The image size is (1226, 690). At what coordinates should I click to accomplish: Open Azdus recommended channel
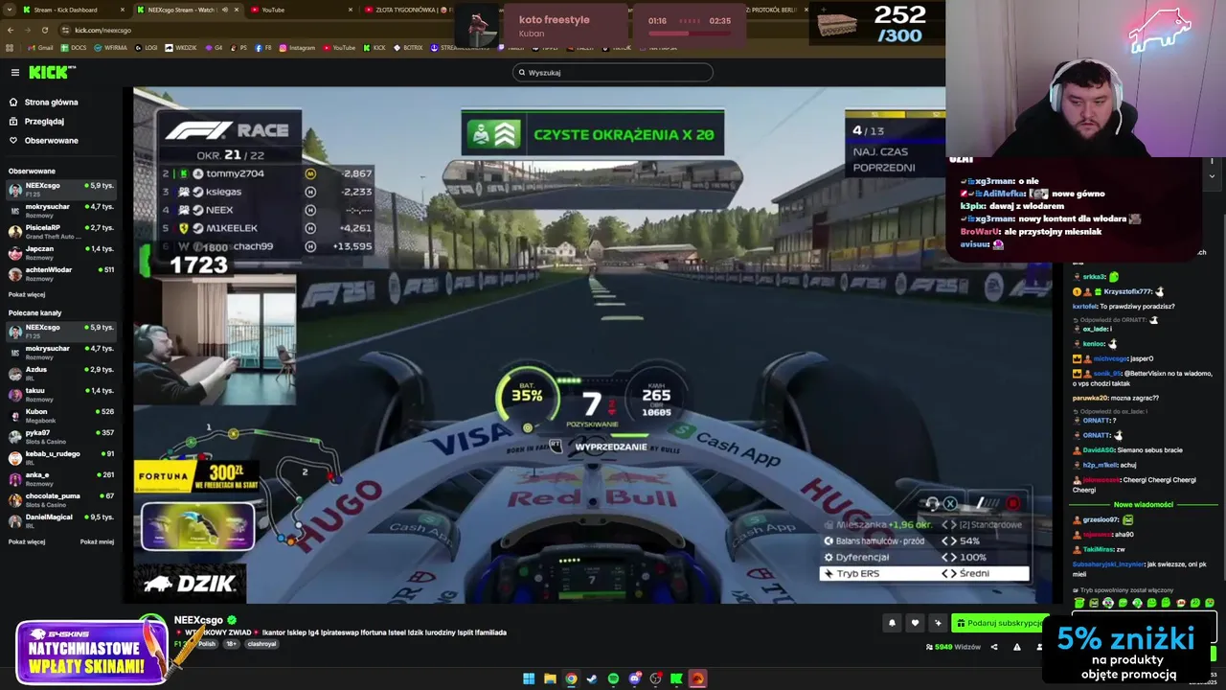click(61, 372)
